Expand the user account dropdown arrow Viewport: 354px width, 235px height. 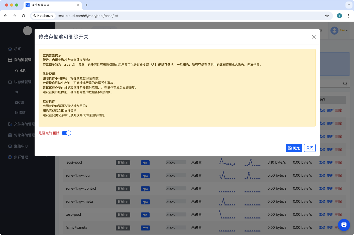[347, 31]
